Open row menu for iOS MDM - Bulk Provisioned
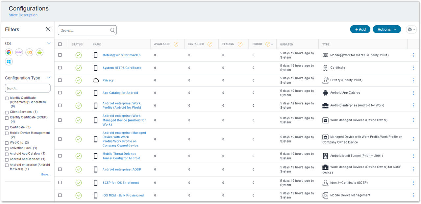This screenshot has width=421, height=204. (413, 195)
